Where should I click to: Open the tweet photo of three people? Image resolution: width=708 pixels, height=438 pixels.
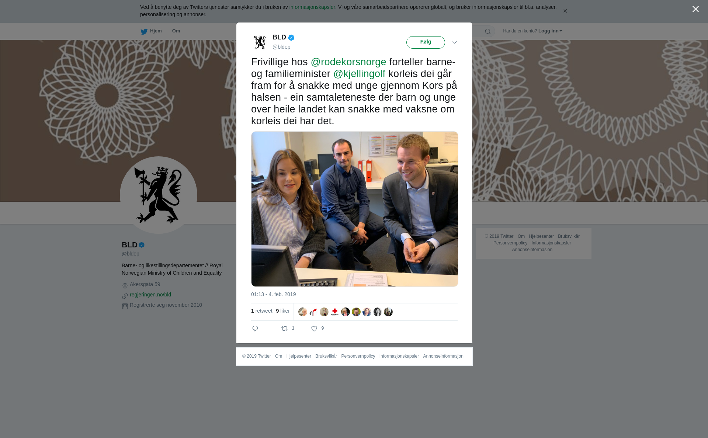click(x=355, y=209)
